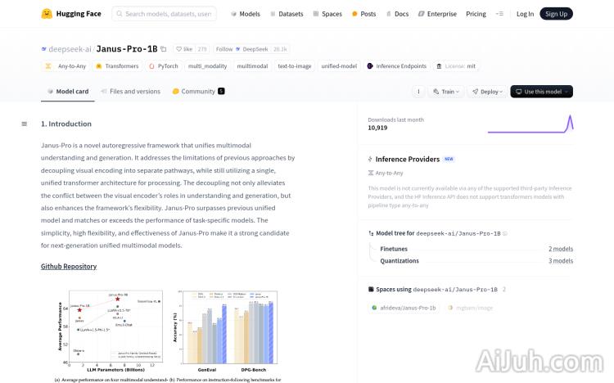
Task: Follow the DeepSeek organization
Action: pos(224,49)
